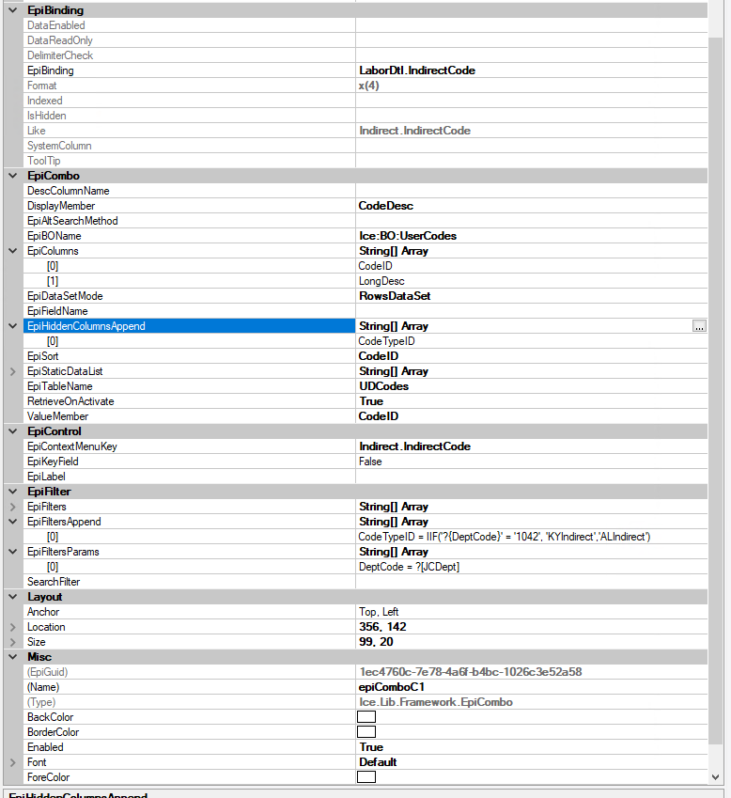Expand the Size property

pos(12,642)
